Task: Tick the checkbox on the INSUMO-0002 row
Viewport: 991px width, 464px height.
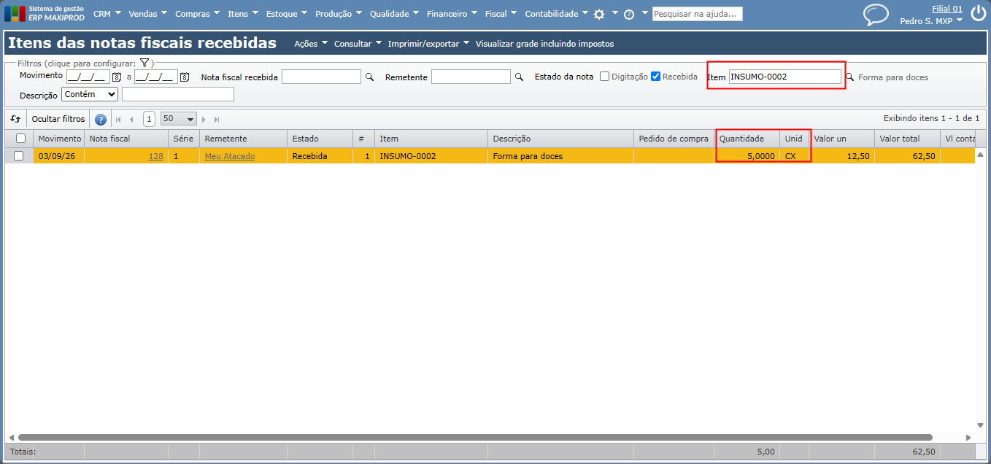Action: pos(19,156)
